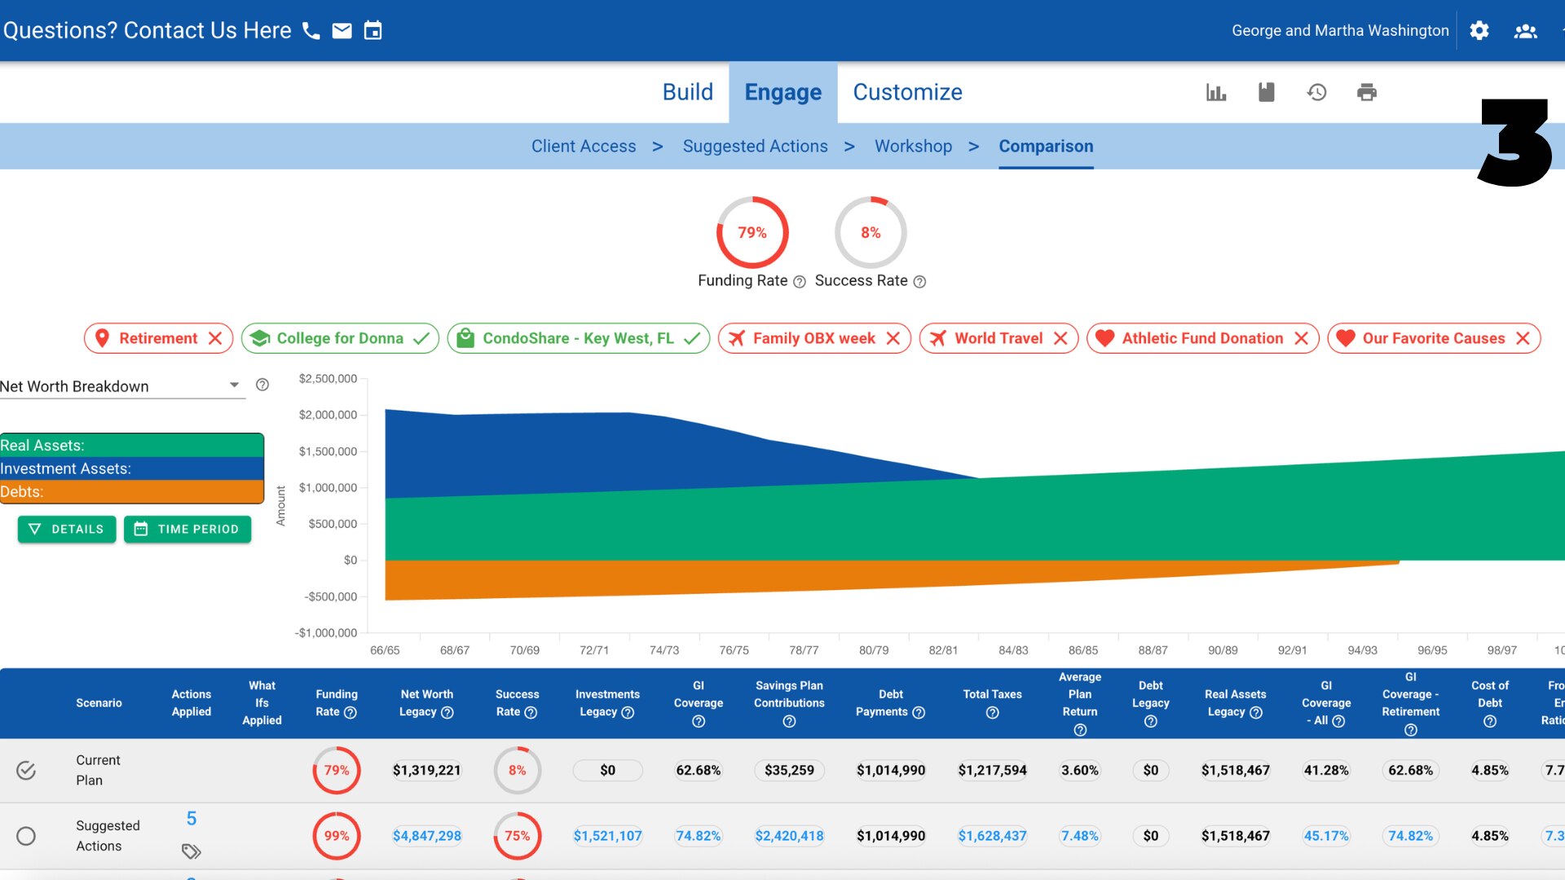Viewport: 1565px width, 880px height.
Task: Select the Current Plan scenario check
Action: tap(26, 770)
